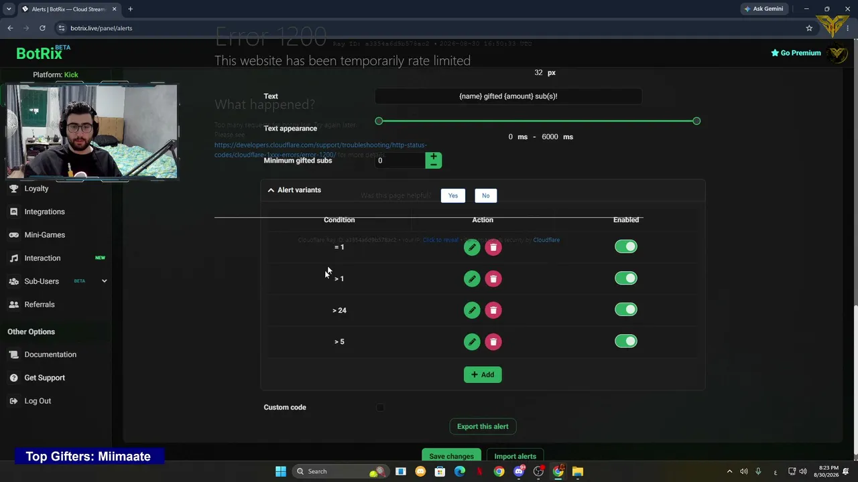This screenshot has width=858, height=482.
Task: Open OBS Studio from the taskbar
Action: 538,471
